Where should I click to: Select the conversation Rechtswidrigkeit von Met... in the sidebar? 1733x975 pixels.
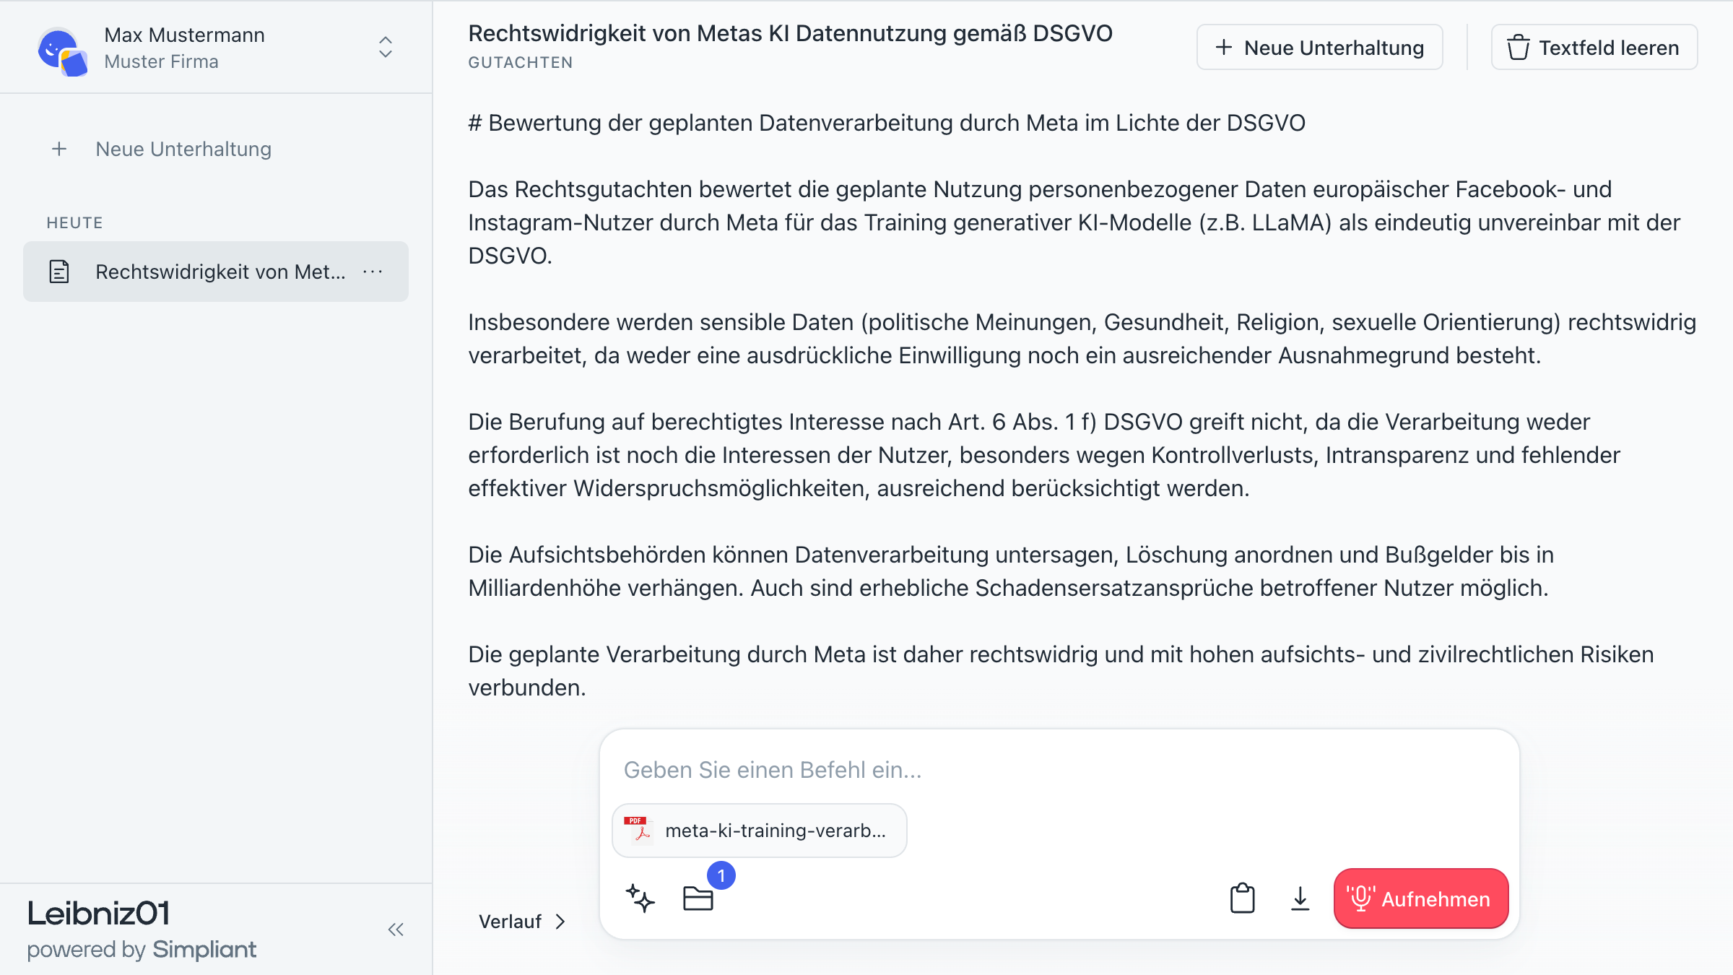click(x=216, y=272)
